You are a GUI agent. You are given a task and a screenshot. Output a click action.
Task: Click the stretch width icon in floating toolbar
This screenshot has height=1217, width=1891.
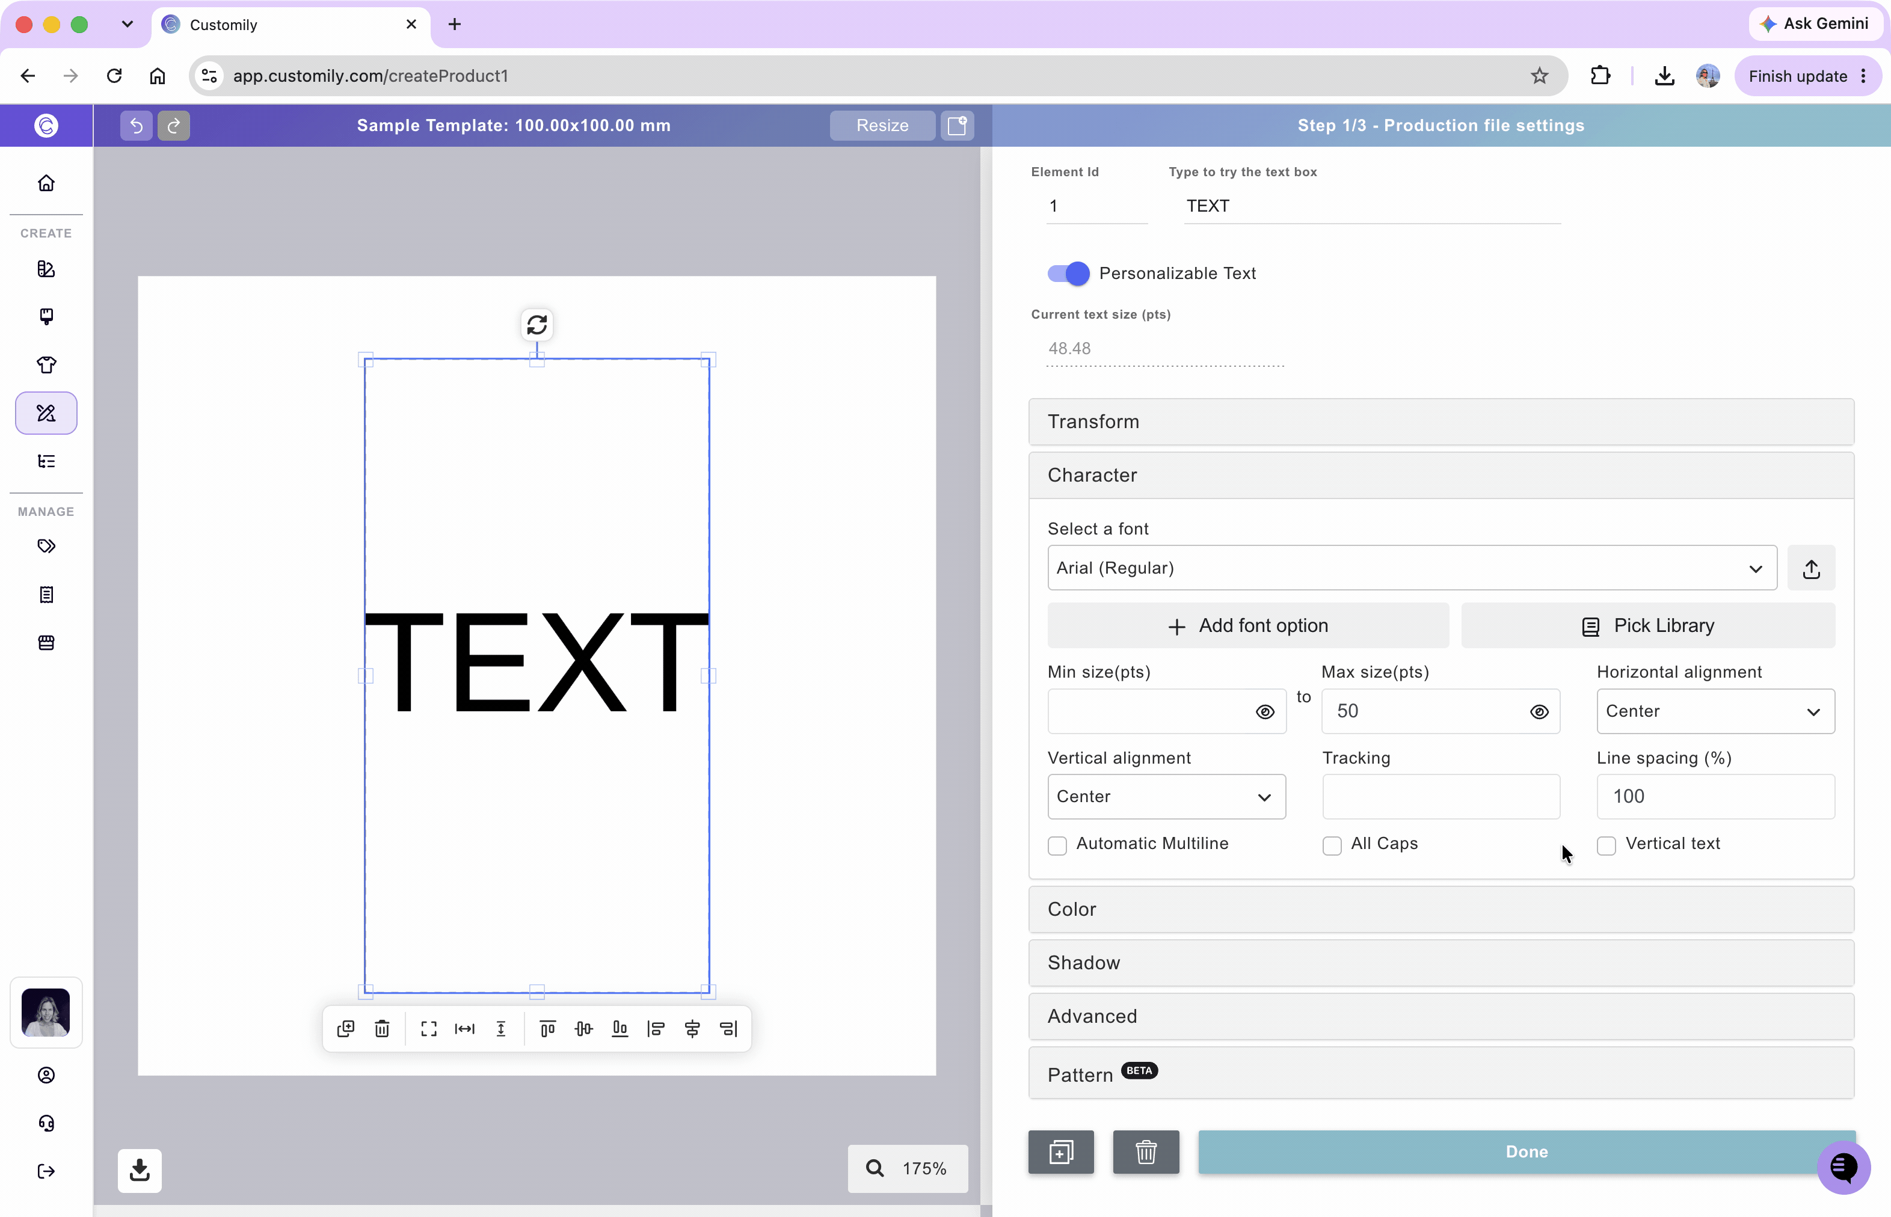click(465, 1029)
